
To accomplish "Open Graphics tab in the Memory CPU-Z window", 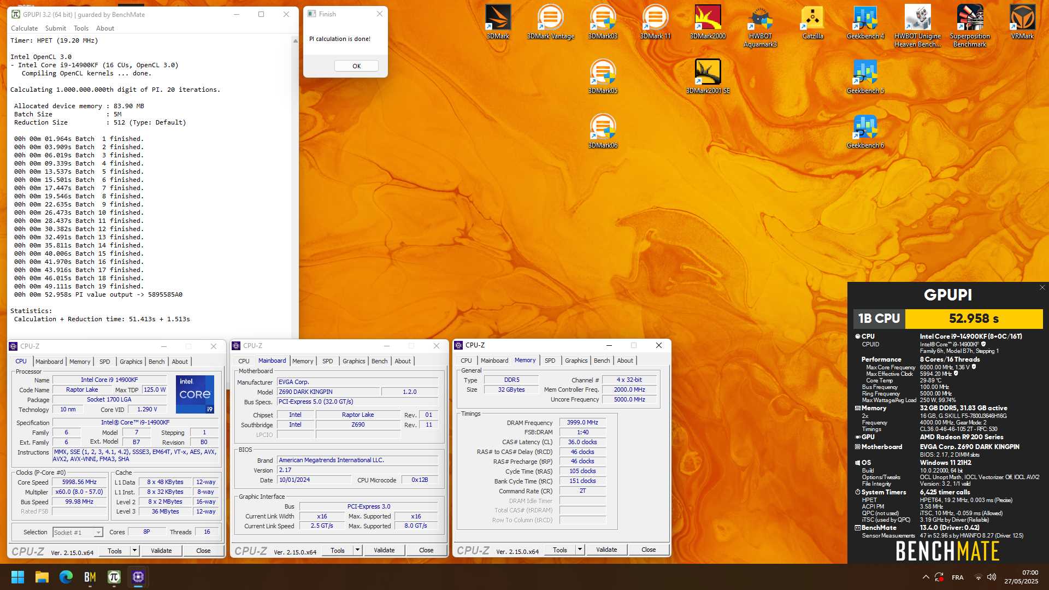I will (x=576, y=361).
